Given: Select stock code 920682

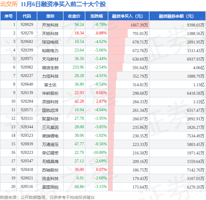Looking at the screenshot, I should click(x=27, y=42).
